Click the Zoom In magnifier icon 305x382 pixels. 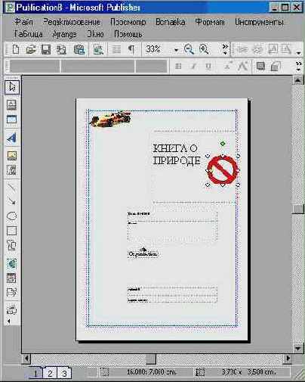[x=204, y=49]
